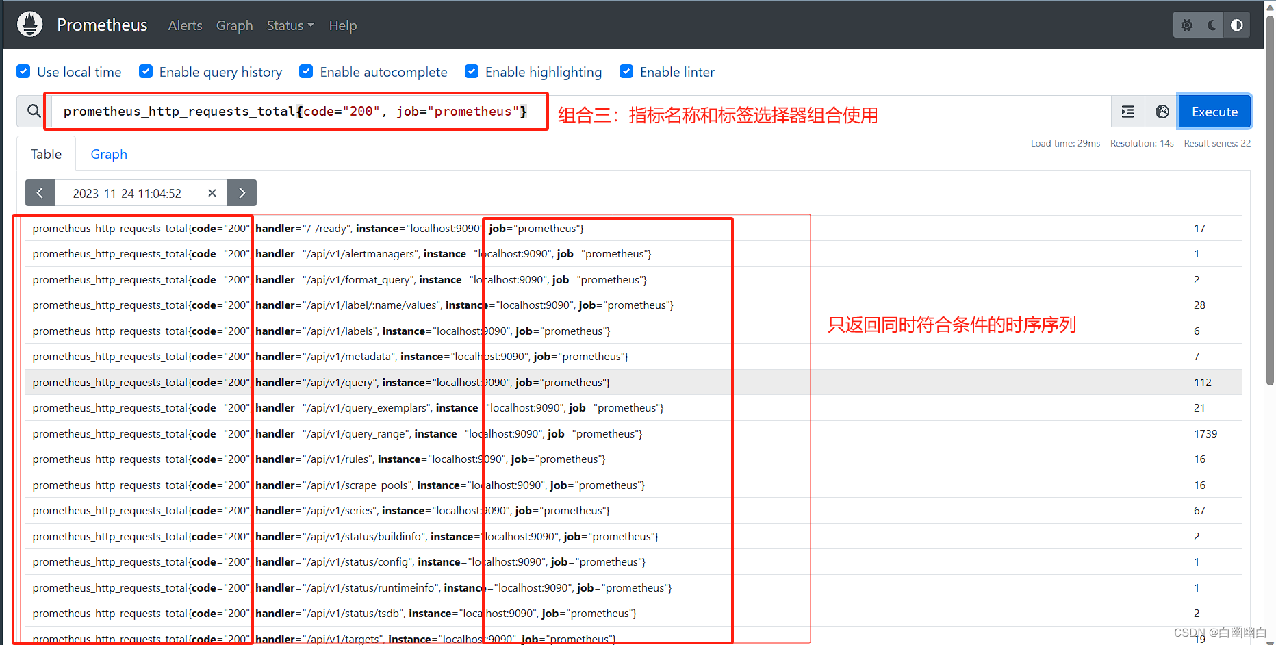Go to previous evaluation time
Screen dimensions: 1276x645
tap(40, 193)
